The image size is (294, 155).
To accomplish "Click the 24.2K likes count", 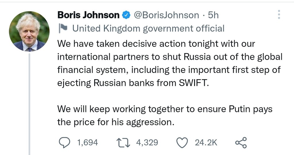I will tap(206, 142).
